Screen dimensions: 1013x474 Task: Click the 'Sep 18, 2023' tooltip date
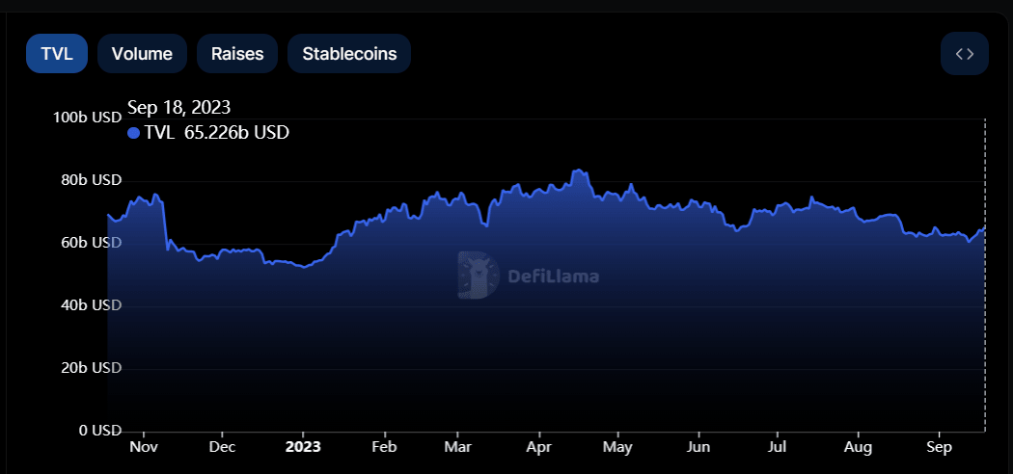pyautogui.click(x=178, y=107)
